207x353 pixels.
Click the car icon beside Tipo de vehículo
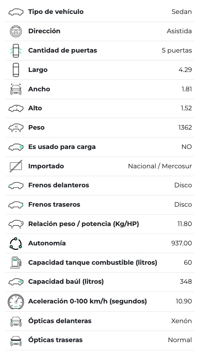(16, 12)
